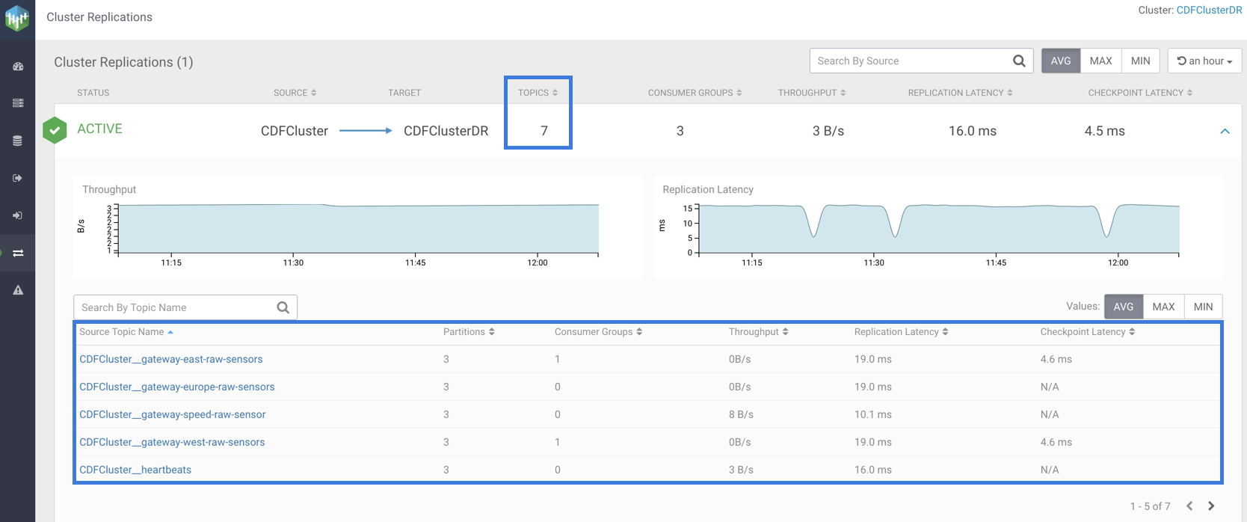This screenshot has height=522, width=1247.
Task: Open the Producers icon in sidebar
Action: click(x=18, y=178)
